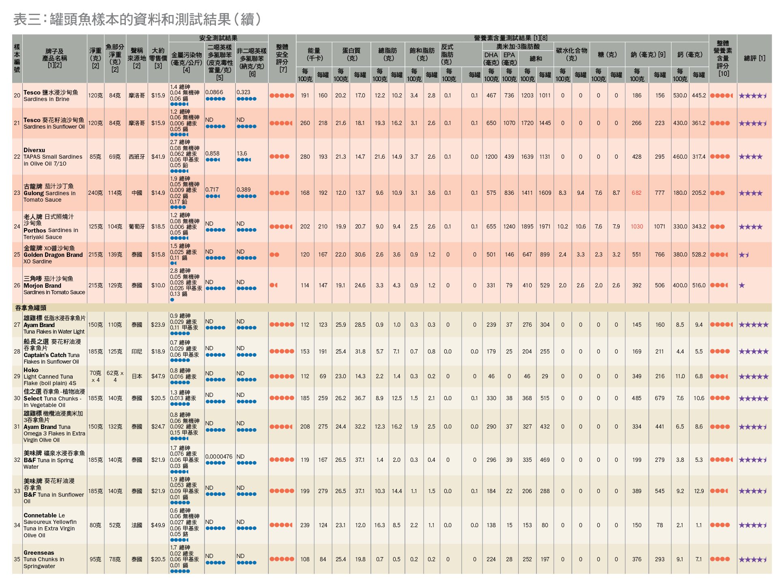Click the Connetable Yellowfin Tuna product name
The width and height of the screenshot is (784, 586).
[x=50, y=525]
